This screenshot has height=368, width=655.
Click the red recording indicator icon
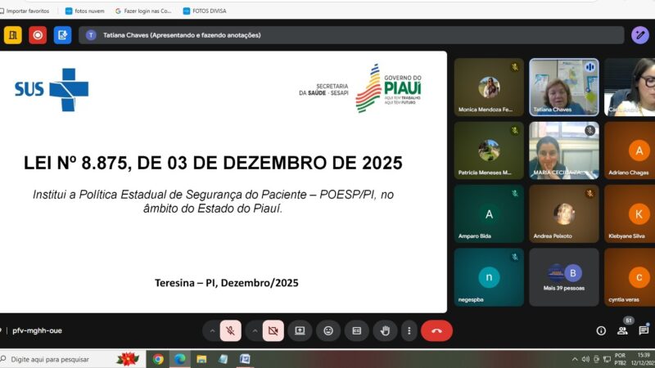pyautogui.click(x=38, y=35)
